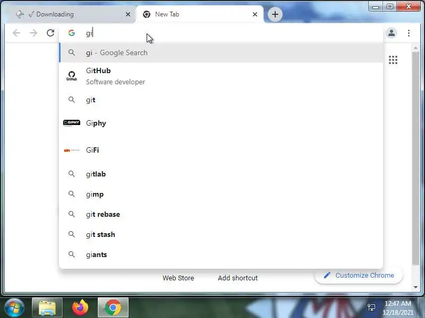425x318 pixels.
Task: Open Chrome three-dot menu
Action: tap(409, 33)
